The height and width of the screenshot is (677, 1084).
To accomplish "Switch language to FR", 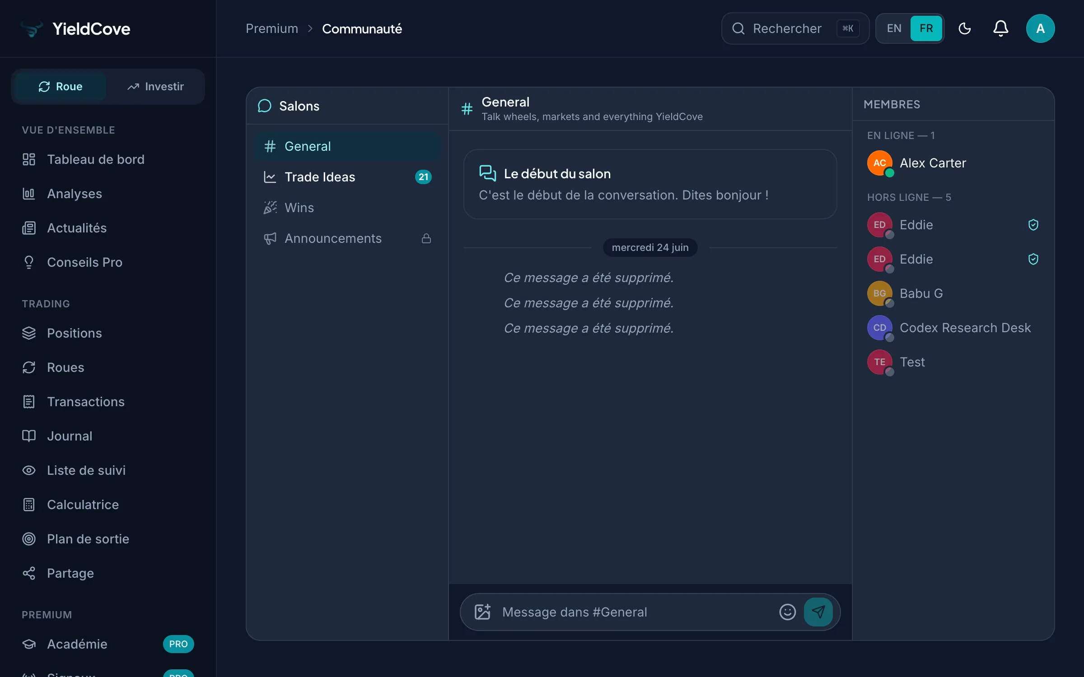I will coord(926,28).
